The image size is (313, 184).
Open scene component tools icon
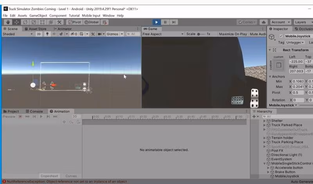[93, 34]
